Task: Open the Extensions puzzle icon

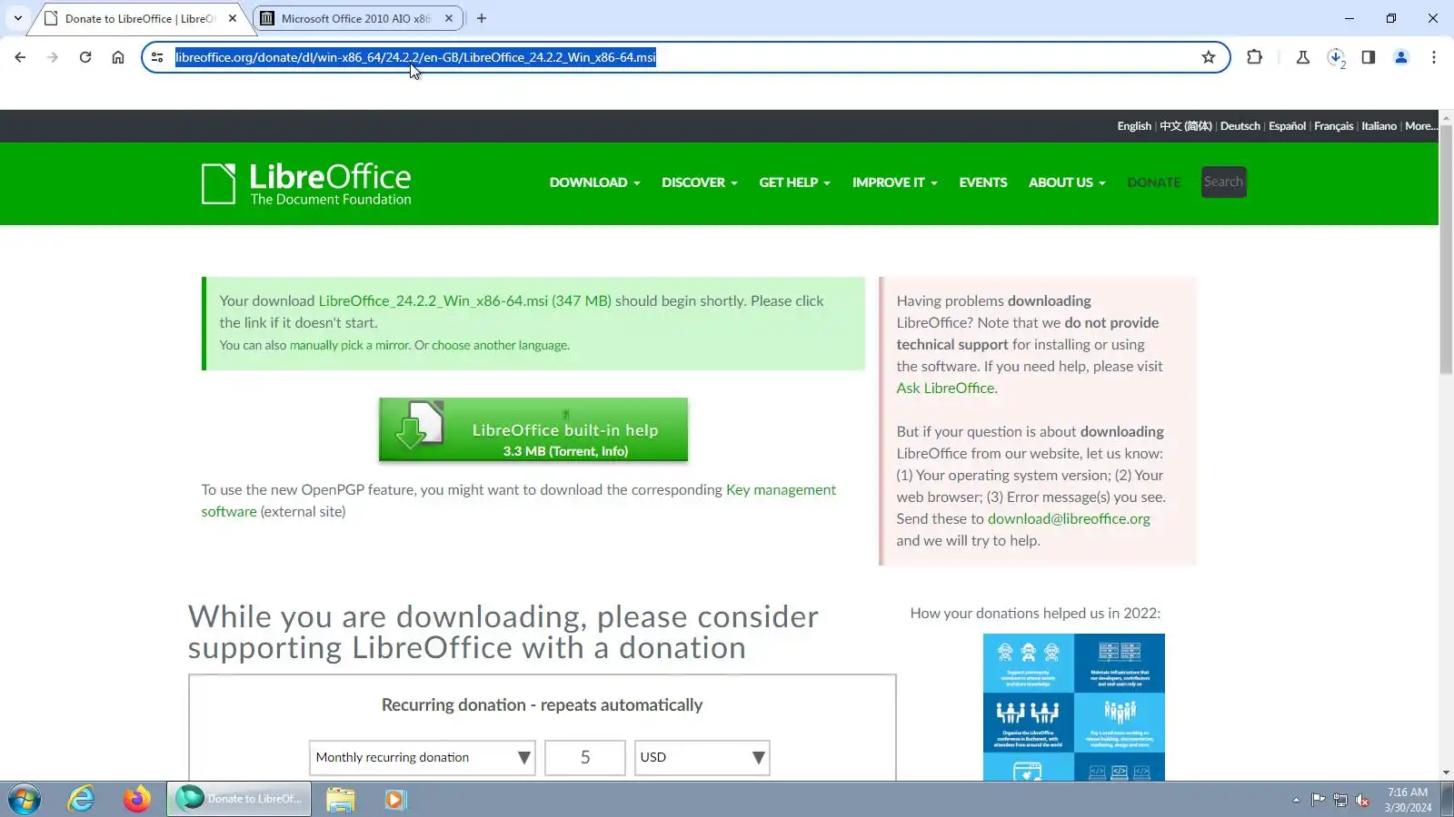Action: (x=1255, y=57)
